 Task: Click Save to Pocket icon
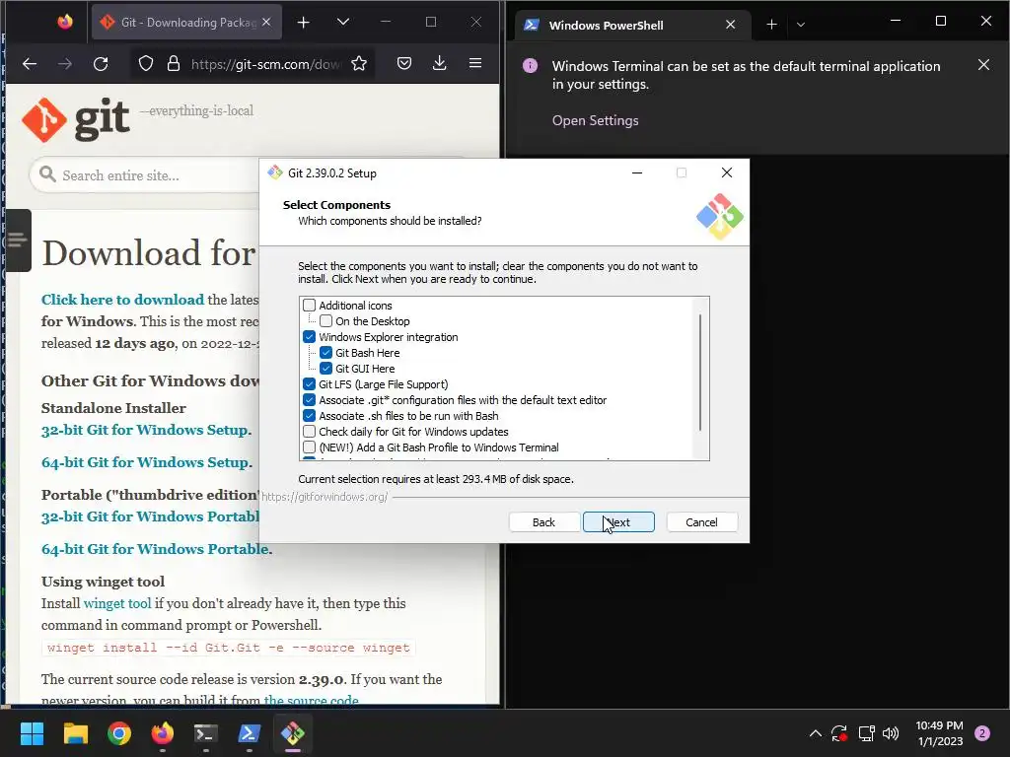403,63
